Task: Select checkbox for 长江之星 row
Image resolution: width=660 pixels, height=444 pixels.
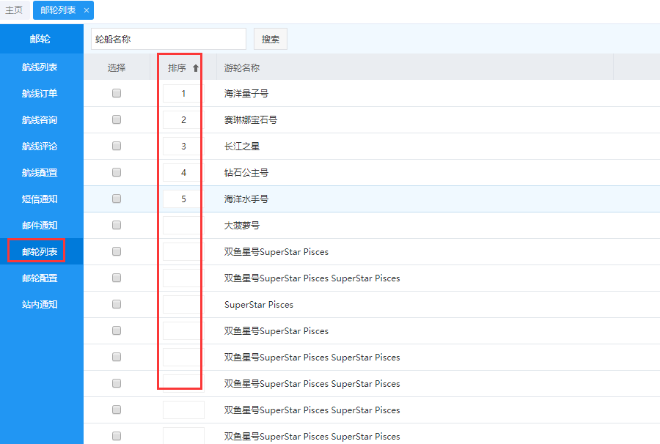Action: (117, 147)
